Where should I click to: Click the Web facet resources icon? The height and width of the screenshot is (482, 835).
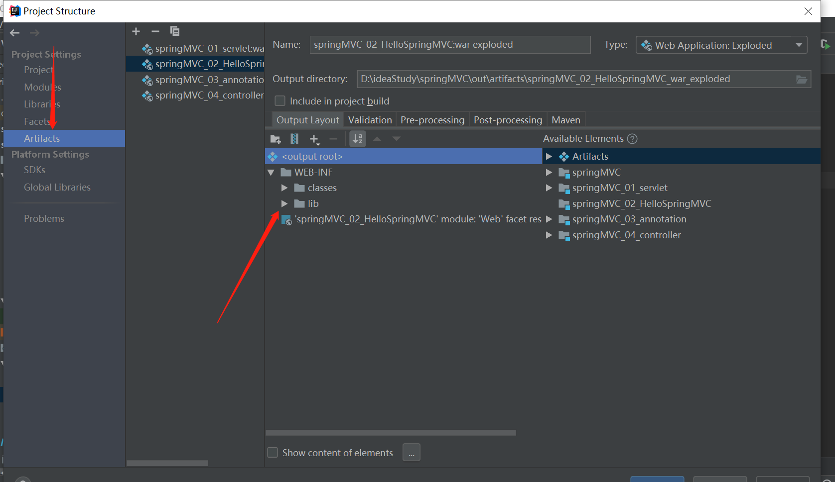pyautogui.click(x=286, y=220)
